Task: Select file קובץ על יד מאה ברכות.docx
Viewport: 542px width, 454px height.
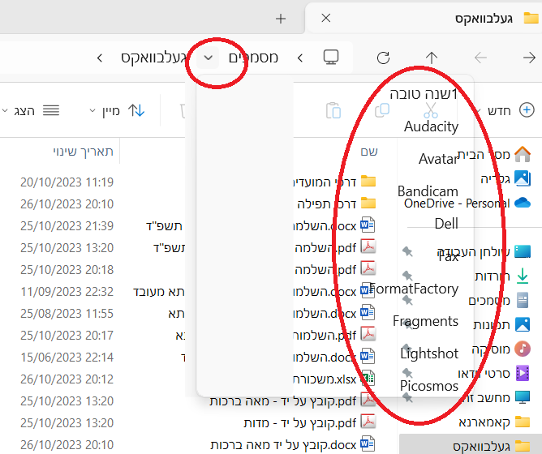Action: (283, 444)
